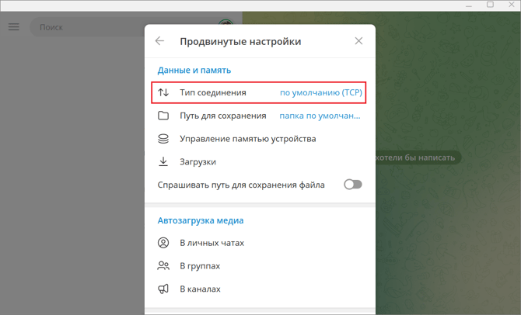Open the Загрузки menu entry
This screenshot has width=521, height=315.
coord(198,162)
